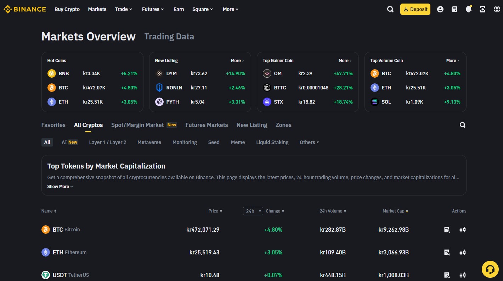Click the market search magnifier beside Zones
Image resolution: width=503 pixels, height=281 pixels.
point(463,125)
